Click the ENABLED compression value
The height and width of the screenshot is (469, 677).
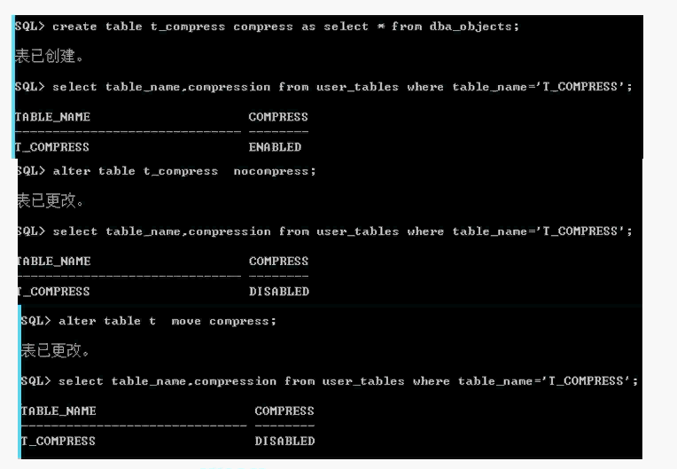tap(275, 147)
